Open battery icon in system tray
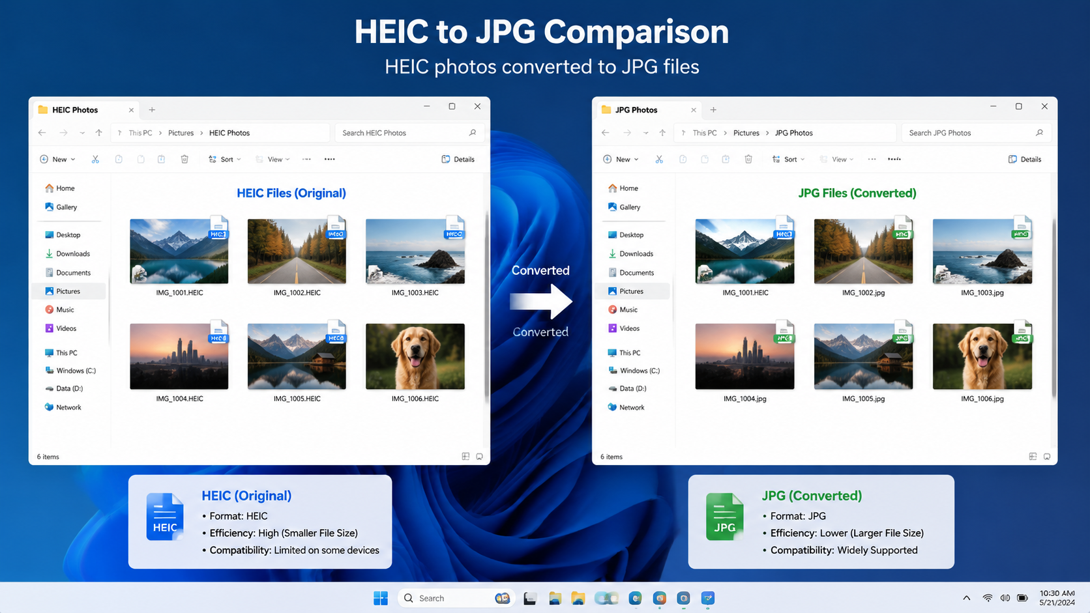The image size is (1090, 613). [x=1023, y=598]
